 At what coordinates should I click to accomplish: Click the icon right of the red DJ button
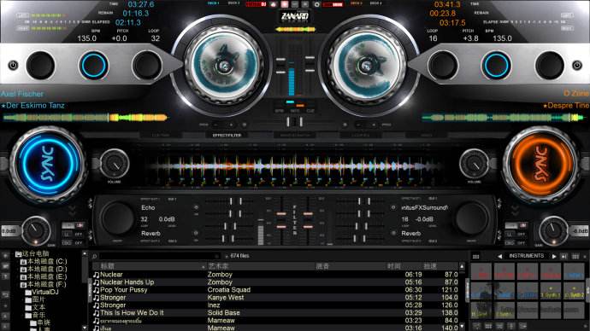(274, 4)
